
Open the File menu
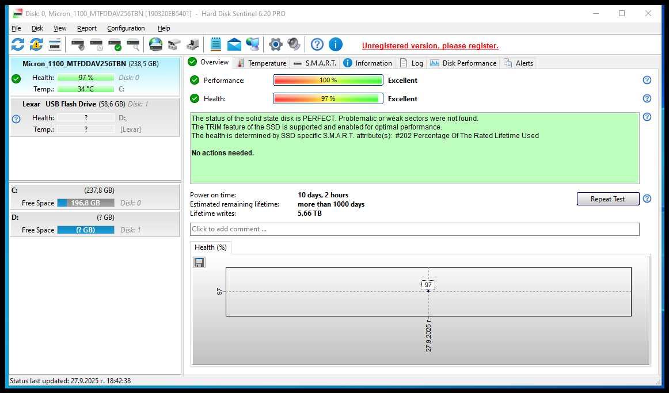(16, 28)
